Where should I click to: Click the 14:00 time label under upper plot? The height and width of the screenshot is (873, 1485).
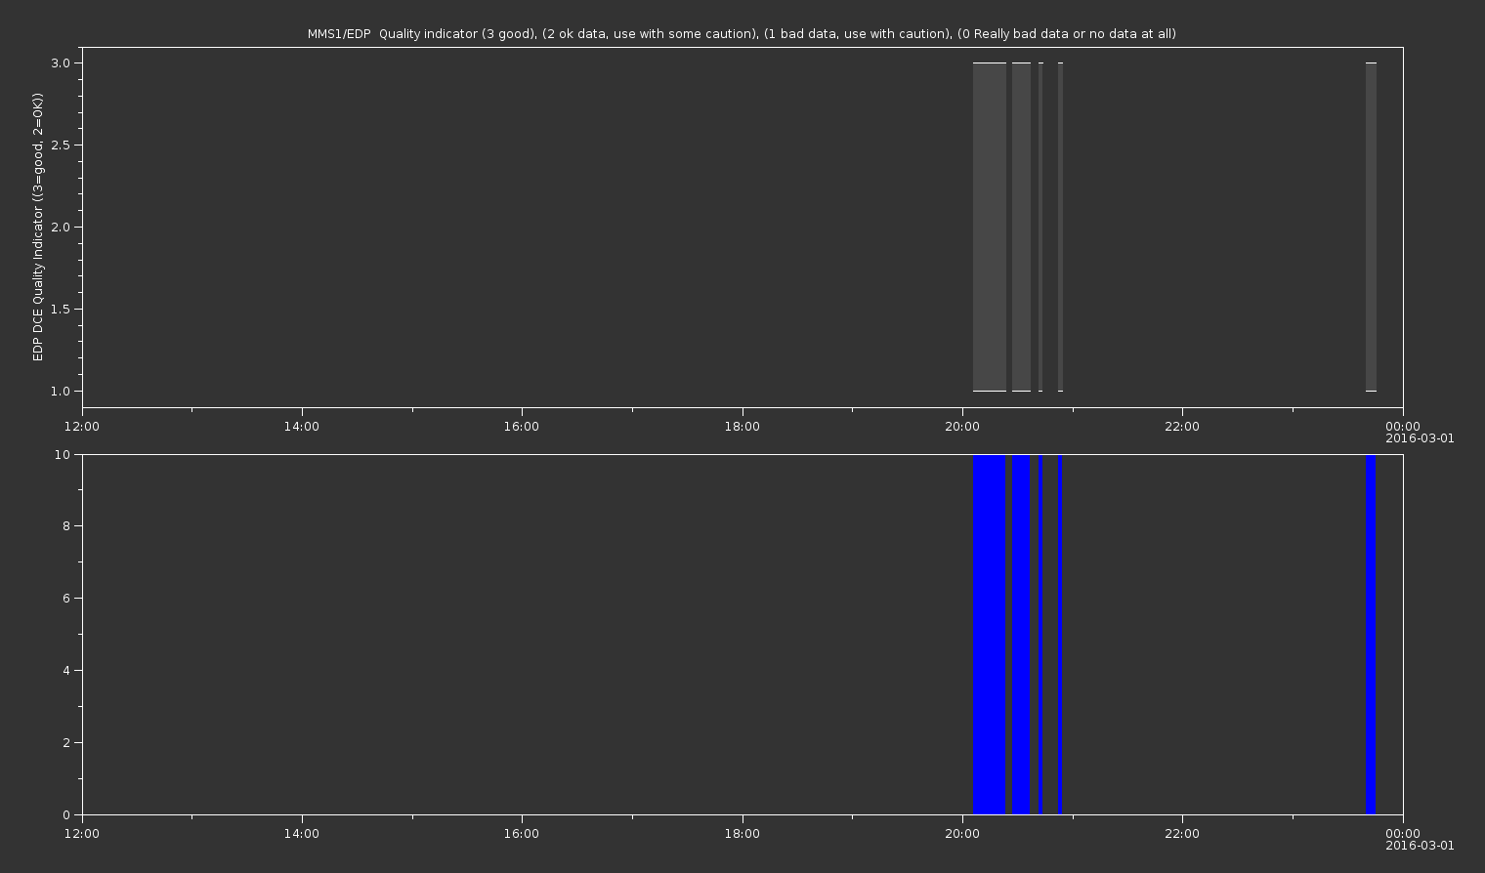pos(302,426)
